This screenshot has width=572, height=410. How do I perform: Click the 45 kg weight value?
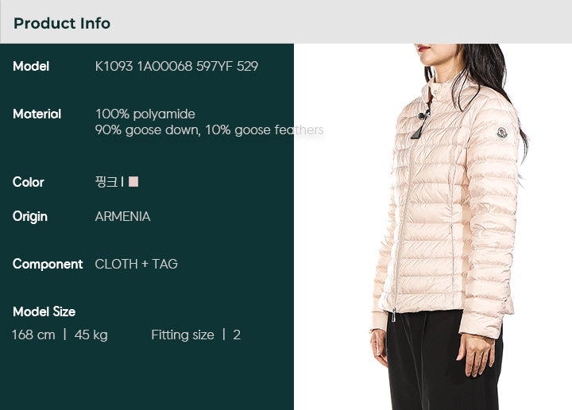click(91, 335)
